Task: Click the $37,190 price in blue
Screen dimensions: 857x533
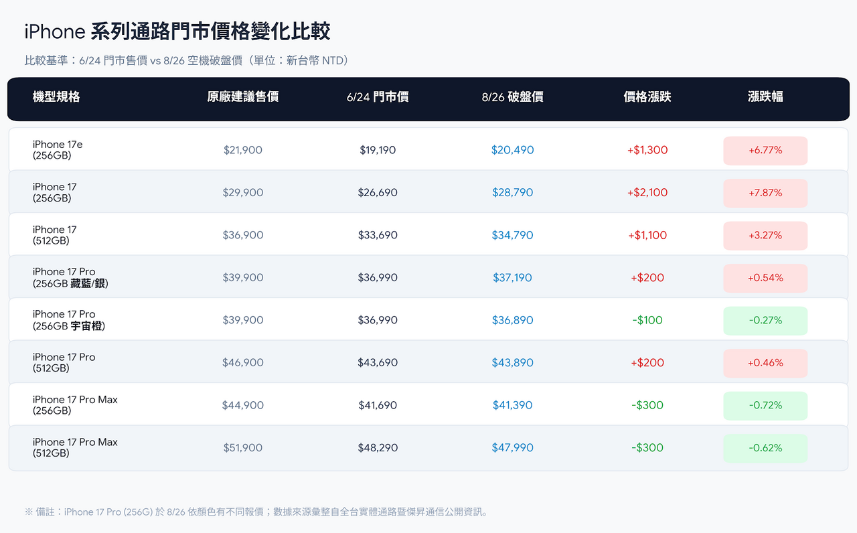Action: (x=512, y=278)
